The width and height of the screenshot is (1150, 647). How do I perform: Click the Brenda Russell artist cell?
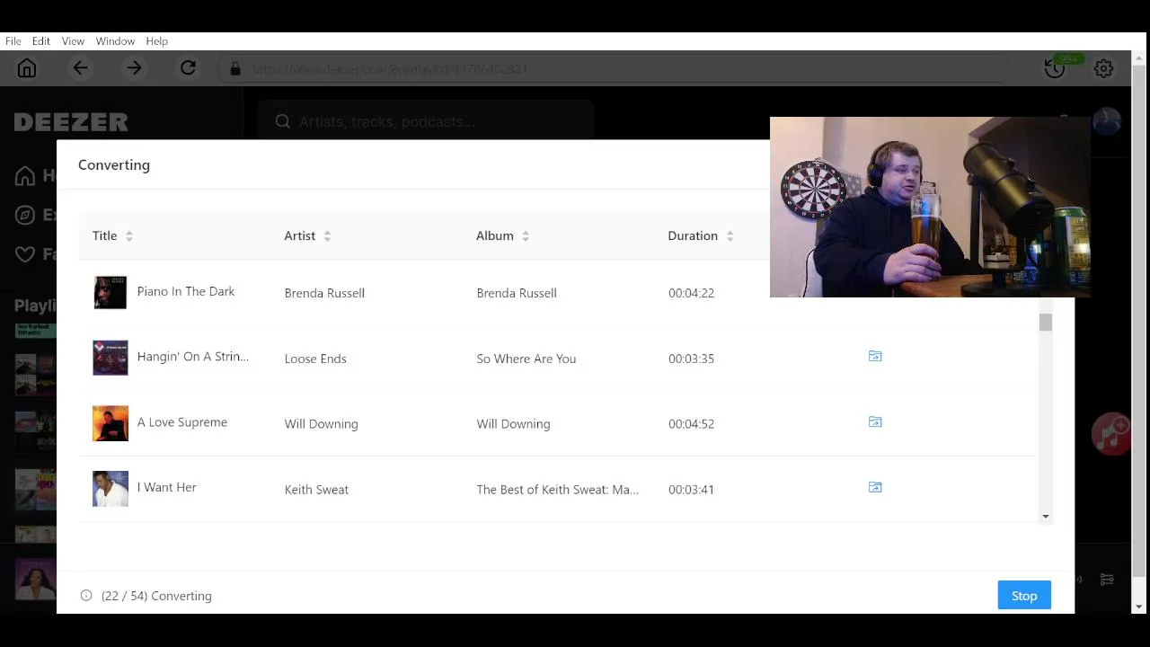click(x=324, y=293)
